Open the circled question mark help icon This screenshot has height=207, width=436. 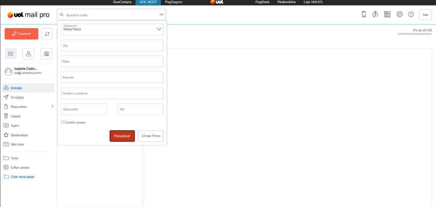[411, 14]
